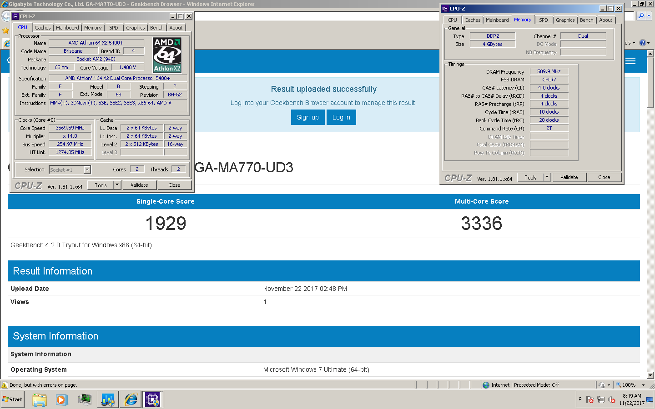Open the IE Help question mark icon
Viewport: 655px width, 409px height.
[x=642, y=43]
